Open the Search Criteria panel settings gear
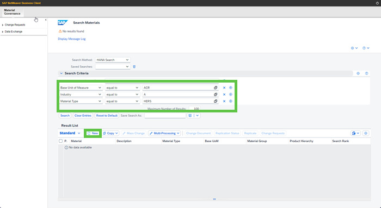Viewport: 381px width, 208px height. (358, 73)
